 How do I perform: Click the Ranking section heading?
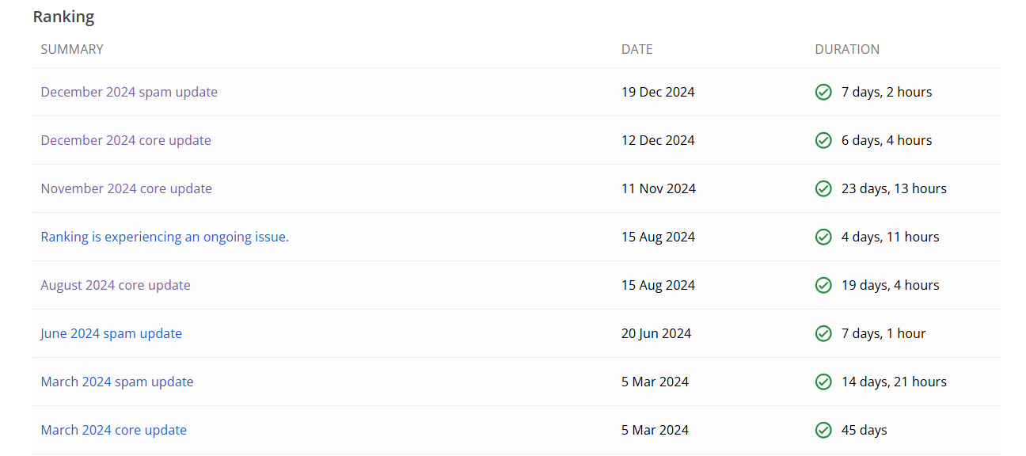click(63, 17)
